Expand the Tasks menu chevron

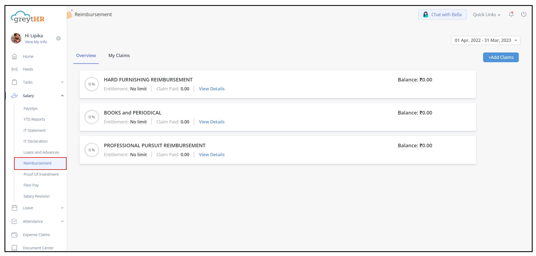(x=62, y=82)
